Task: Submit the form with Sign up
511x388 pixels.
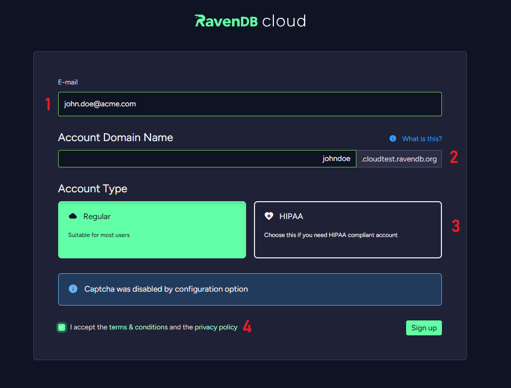Action: (x=424, y=328)
